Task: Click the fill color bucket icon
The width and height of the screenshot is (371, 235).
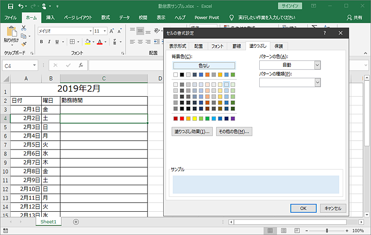Action: point(88,42)
